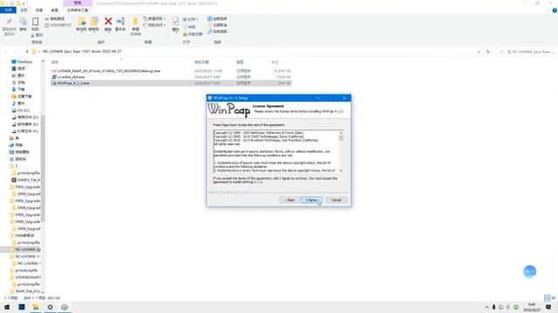Click Edit in the ribbon Open group
The image size is (558, 313).
click(x=189, y=27)
